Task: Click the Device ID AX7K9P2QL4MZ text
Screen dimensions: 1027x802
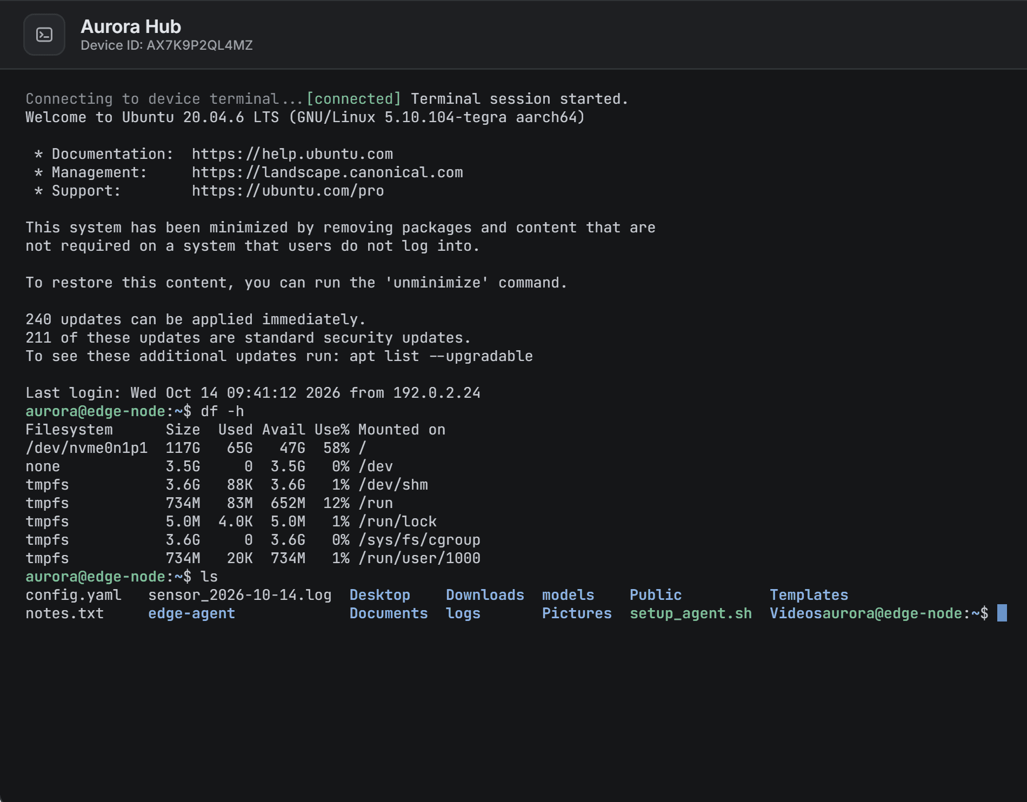Action: click(x=166, y=45)
